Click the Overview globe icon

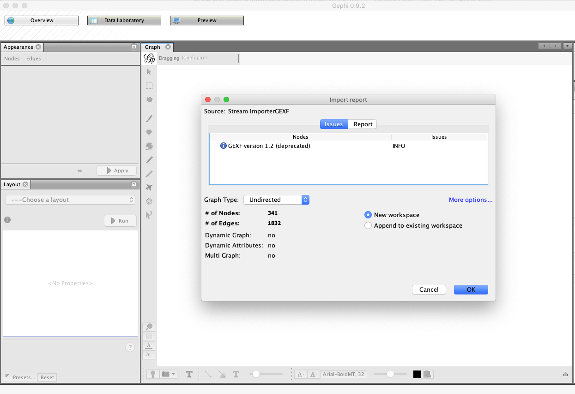(x=11, y=20)
